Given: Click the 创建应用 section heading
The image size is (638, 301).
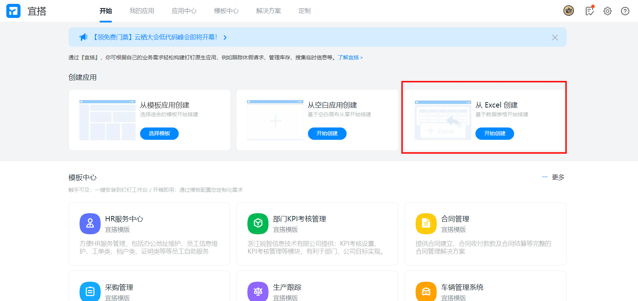Looking at the screenshot, I should [82, 77].
